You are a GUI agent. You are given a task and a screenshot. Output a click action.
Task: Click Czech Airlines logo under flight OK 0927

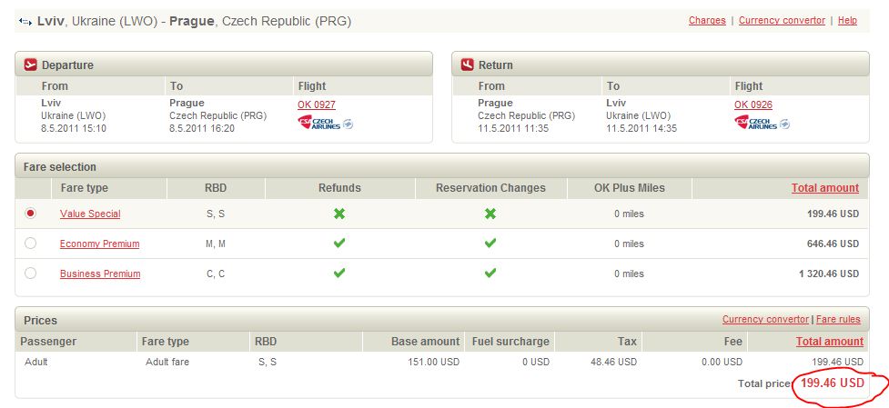point(325,123)
